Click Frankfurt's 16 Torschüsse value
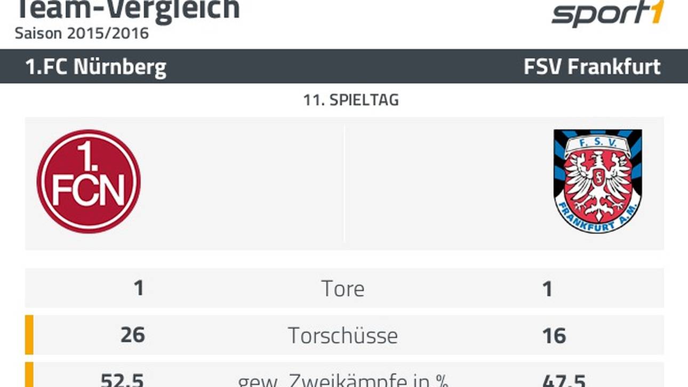The width and height of the screenshot is (688, 387). 554,335
